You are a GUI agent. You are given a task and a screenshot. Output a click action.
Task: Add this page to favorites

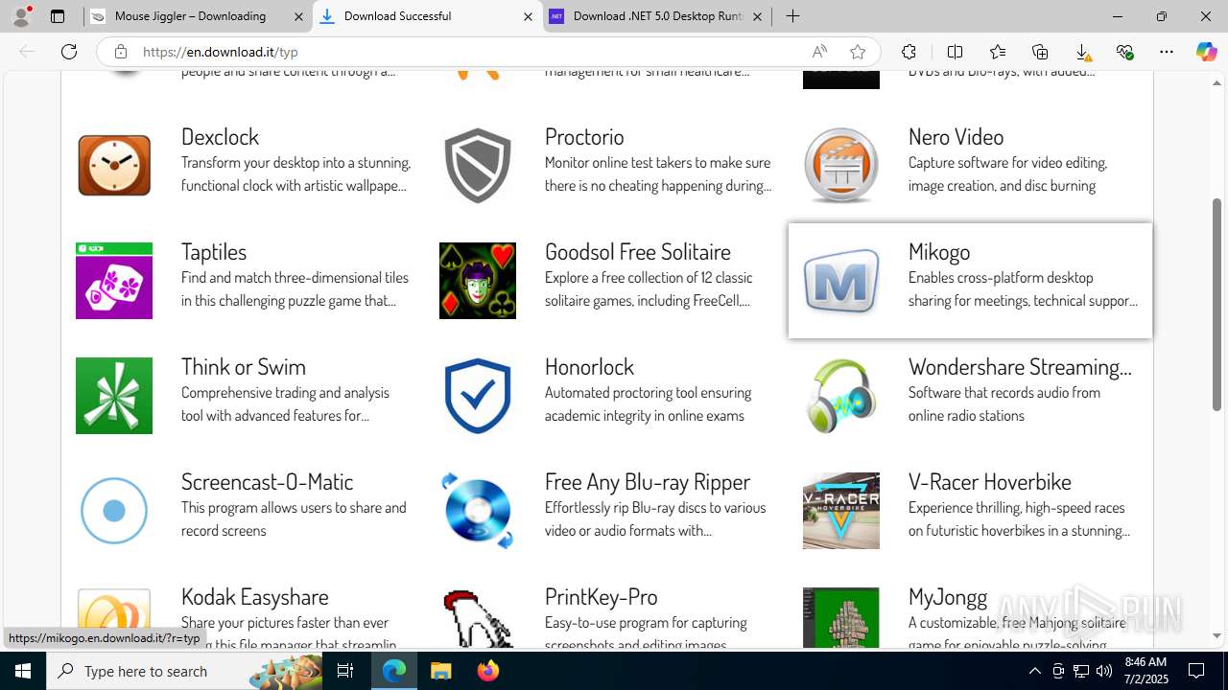pos(858,52)
